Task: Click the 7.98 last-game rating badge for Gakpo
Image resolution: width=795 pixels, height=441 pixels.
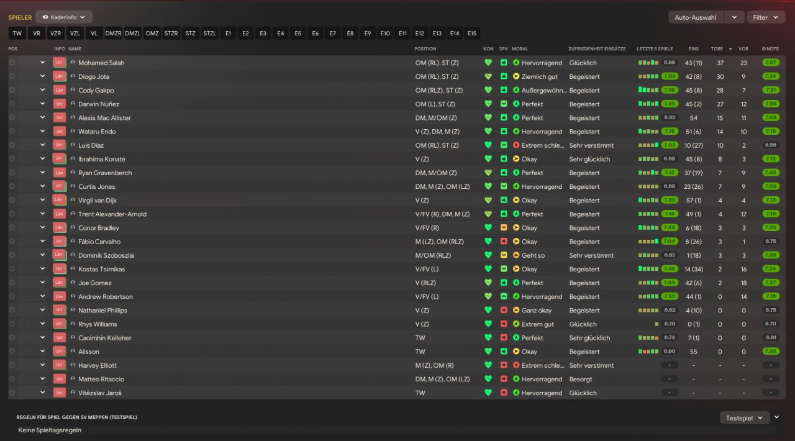Action: pyautogui.click(x=669, y=90)
